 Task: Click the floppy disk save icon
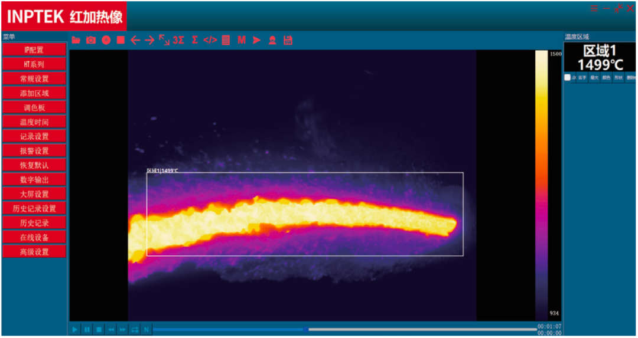(x=288, y=40)
